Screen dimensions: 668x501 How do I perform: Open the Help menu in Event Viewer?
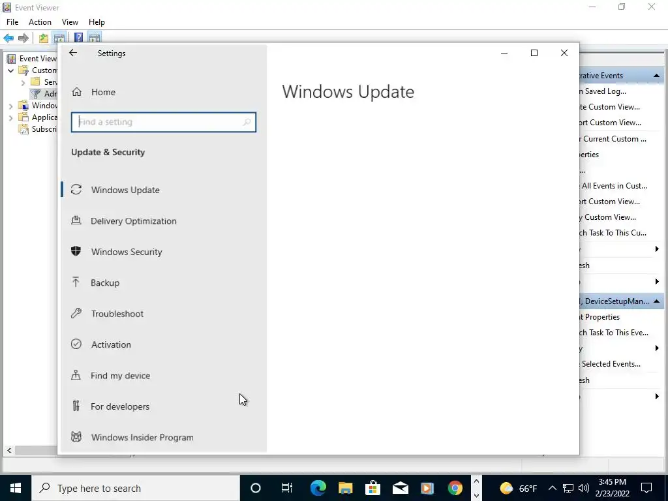[x=97, y=22]
